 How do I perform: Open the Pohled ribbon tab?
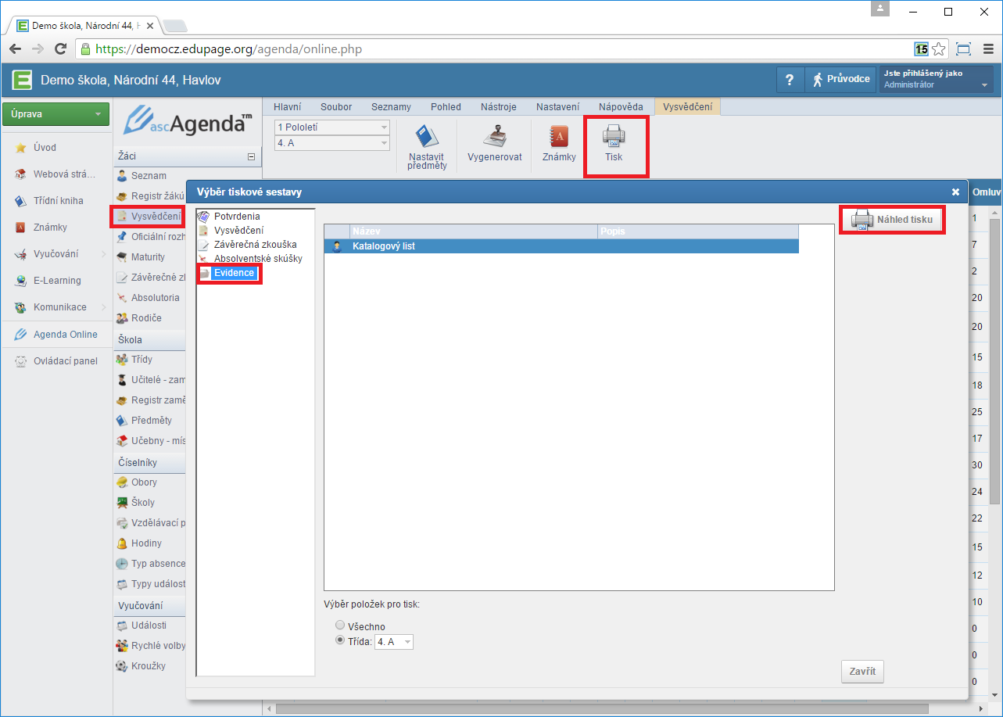(x=446, y=107)
